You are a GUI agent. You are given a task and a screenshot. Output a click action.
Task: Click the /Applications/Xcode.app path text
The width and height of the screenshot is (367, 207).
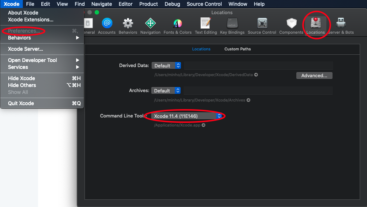click(177, 125)
